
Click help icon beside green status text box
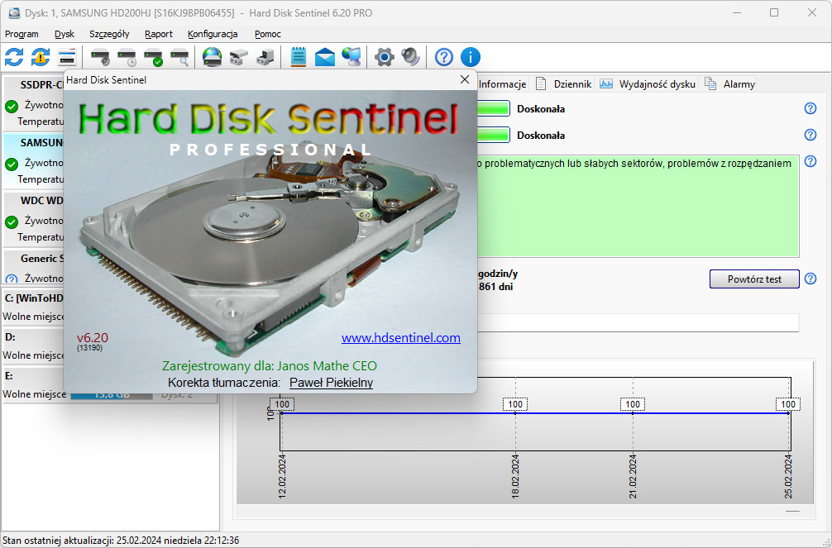point(810,161)
